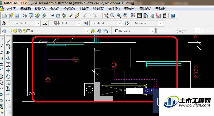This screenshot has width=214, height=116.
Task: Open the Table Style manager icon
Action: [86, 23]
